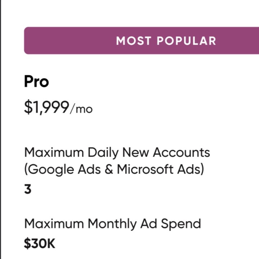
Task: Click the ampersand between Google and Microsoft Ads
Action: 108,169
